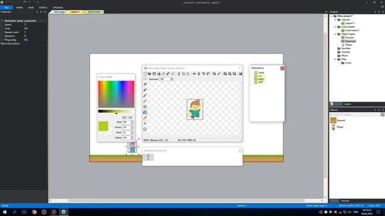
Task: Click the Alpha value input field
Action: pyautogui.click(x=126, y=137)
